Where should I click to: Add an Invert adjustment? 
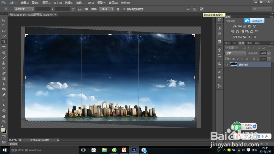coord(235,37)
